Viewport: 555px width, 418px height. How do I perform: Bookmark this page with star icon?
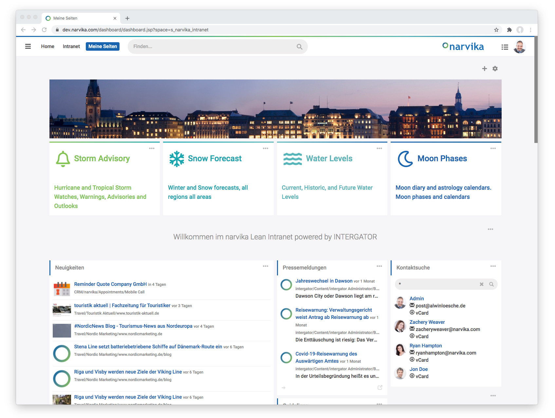click(x=496, y=30)
